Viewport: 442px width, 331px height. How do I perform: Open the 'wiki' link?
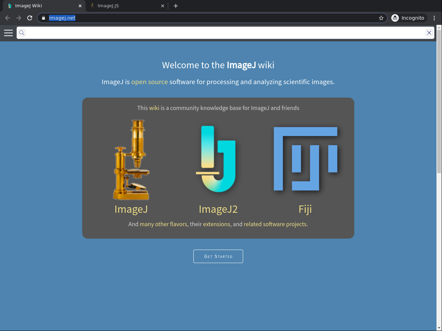pos(154,108)
